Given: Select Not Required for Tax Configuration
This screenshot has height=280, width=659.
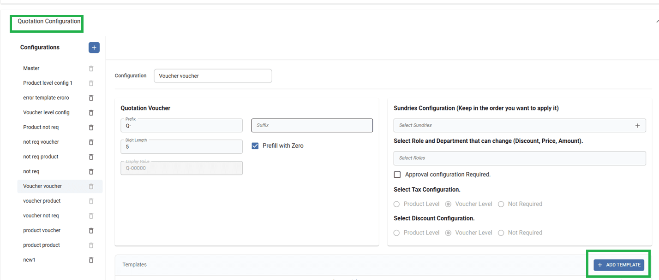Looking at the screenshot, I should pos(501,204).
